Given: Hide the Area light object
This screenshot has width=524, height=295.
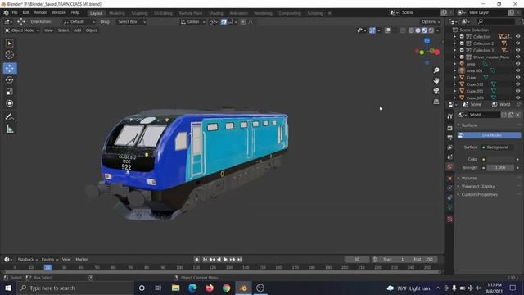Looking at the screenshot, I should (x=517, y=64).
